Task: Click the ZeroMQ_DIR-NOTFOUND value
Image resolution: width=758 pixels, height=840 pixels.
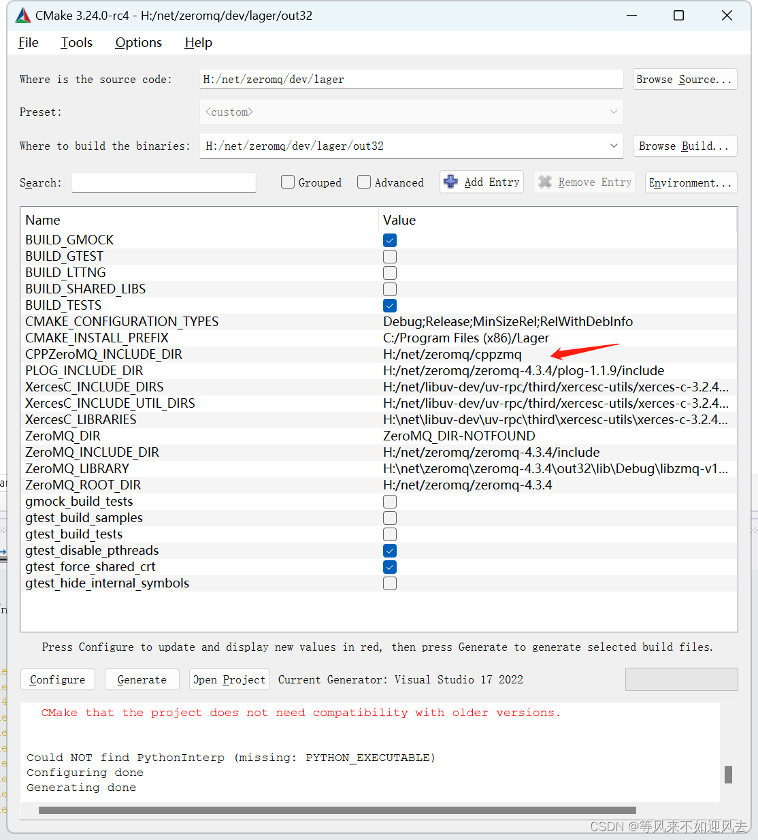Action: 459,436
